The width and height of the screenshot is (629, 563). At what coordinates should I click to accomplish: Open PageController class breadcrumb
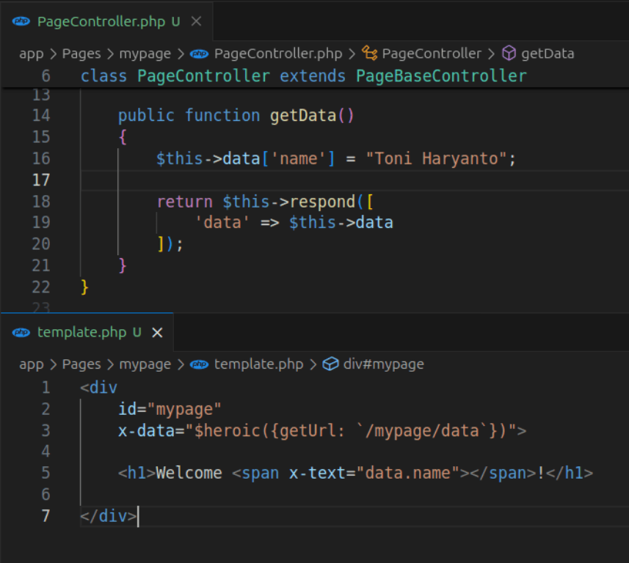tap(432, 54)
